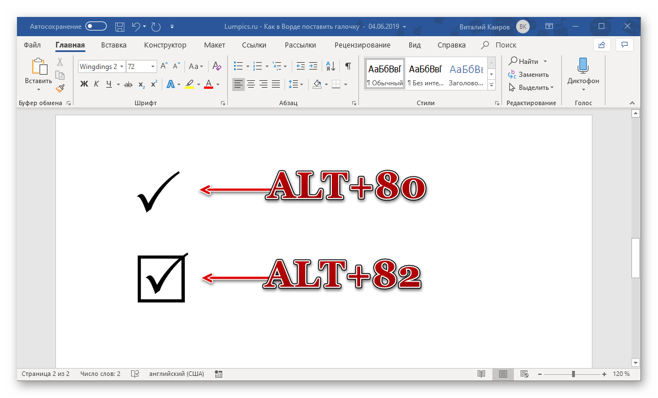Viewport: 658px width, 398px height.
Task: Create a multilevel list
Action: (277, 66)
